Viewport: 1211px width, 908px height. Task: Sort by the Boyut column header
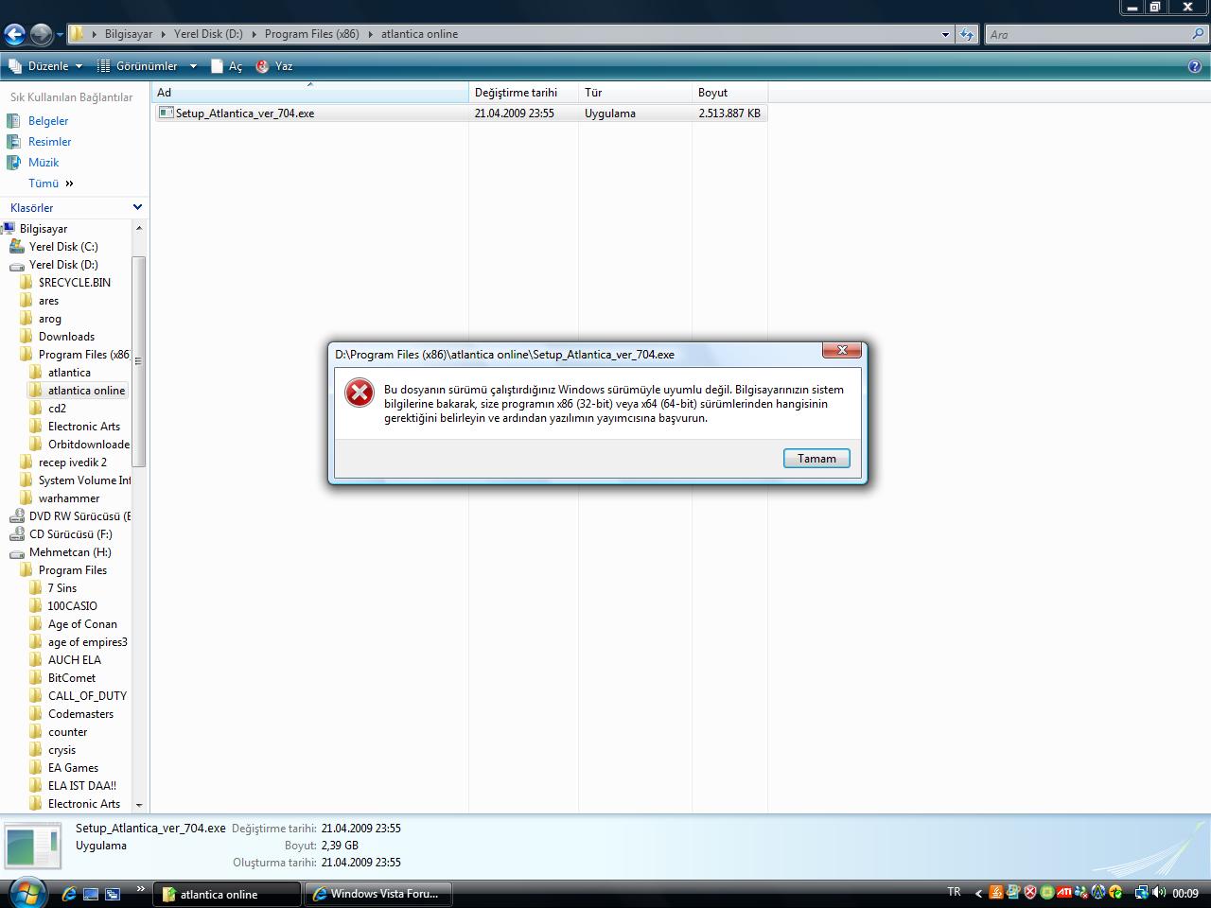729,93
